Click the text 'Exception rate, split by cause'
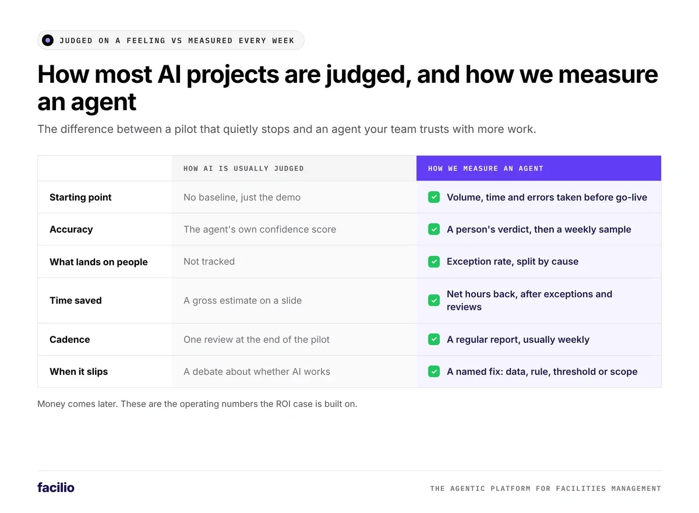 (513, 261)
